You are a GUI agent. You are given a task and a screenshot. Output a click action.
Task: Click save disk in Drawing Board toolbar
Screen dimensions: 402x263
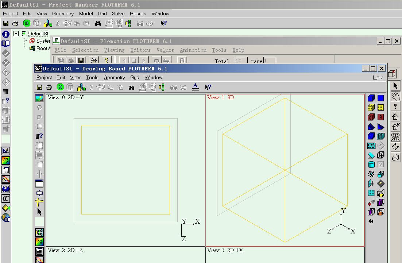coord(39,88)
